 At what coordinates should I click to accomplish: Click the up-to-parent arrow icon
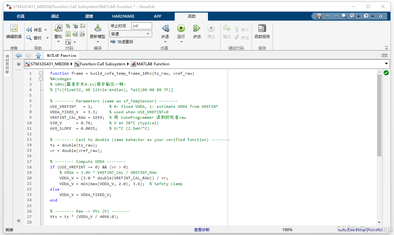(x=38, y=55)
